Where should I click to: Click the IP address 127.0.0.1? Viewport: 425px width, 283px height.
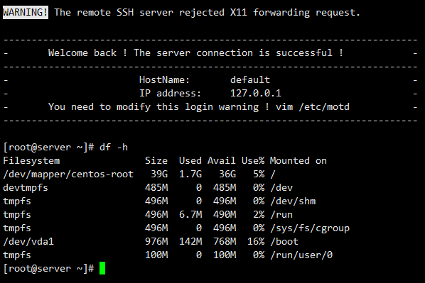pyautogui.click(x=256, y=94)
